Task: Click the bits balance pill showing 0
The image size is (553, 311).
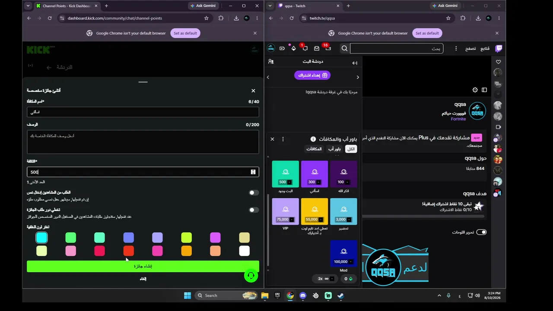Action: tap(348, 279)
